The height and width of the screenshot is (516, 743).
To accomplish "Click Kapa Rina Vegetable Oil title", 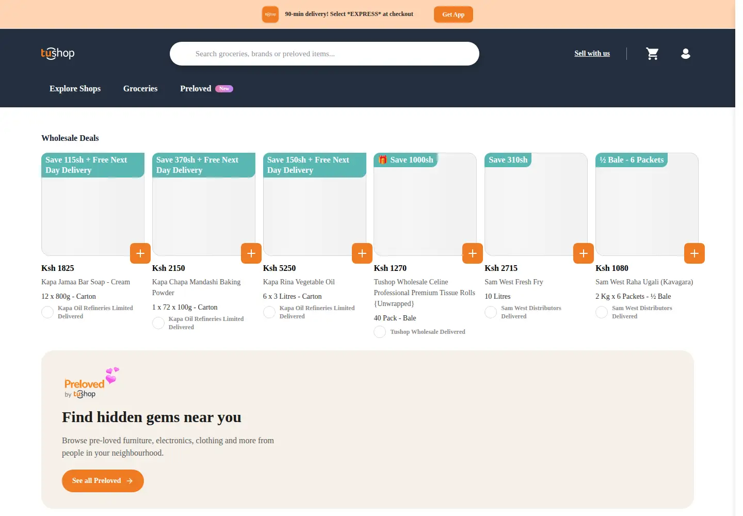I will click(x=299, y=282).
